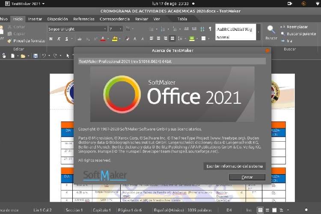Click Escribir información del sistema button
This screenshot has width=321, height=214.
click(235, 166)
